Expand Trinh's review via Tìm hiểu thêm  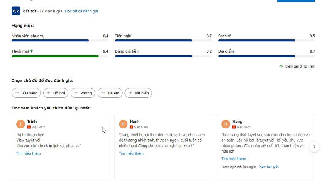[29, 153]
